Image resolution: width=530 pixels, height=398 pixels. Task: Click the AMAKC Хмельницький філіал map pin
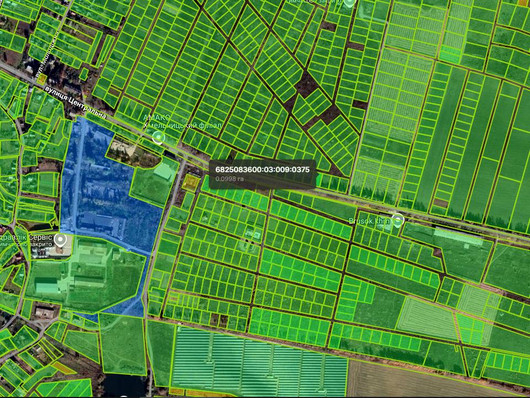point(159,137)
